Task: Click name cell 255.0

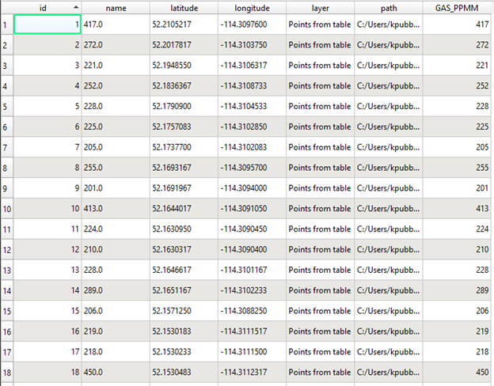Action: pos(116,168)
